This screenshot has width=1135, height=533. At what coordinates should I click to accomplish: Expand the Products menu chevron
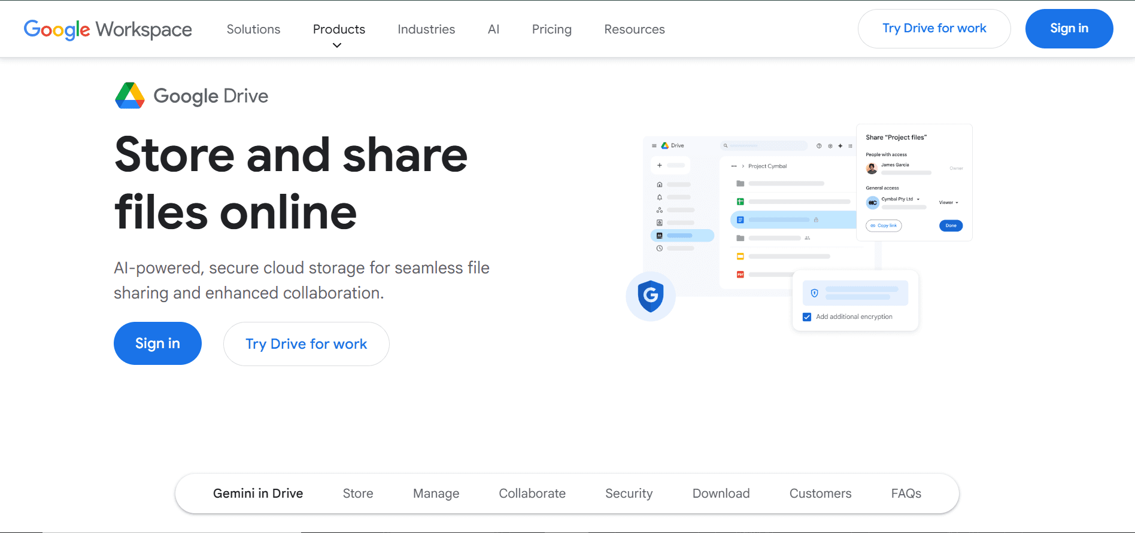pos(337,45)
